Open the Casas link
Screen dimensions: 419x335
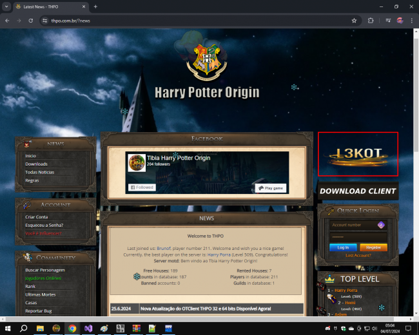point(31,303)
